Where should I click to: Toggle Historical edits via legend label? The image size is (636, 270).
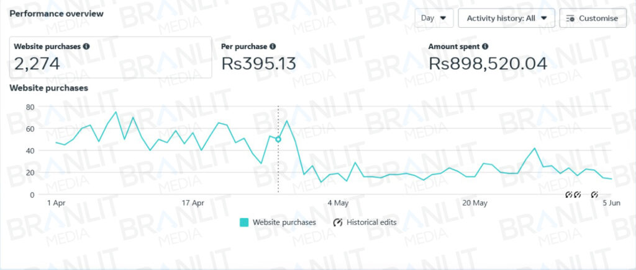click(x=371, y=222)
